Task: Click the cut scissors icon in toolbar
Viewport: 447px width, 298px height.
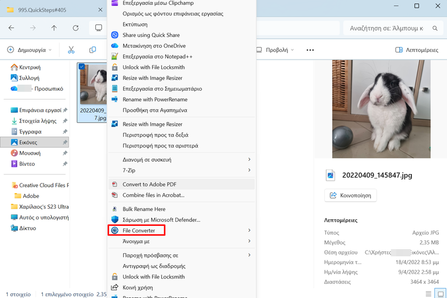Action: pyautogui.click(x=72, y=50)
